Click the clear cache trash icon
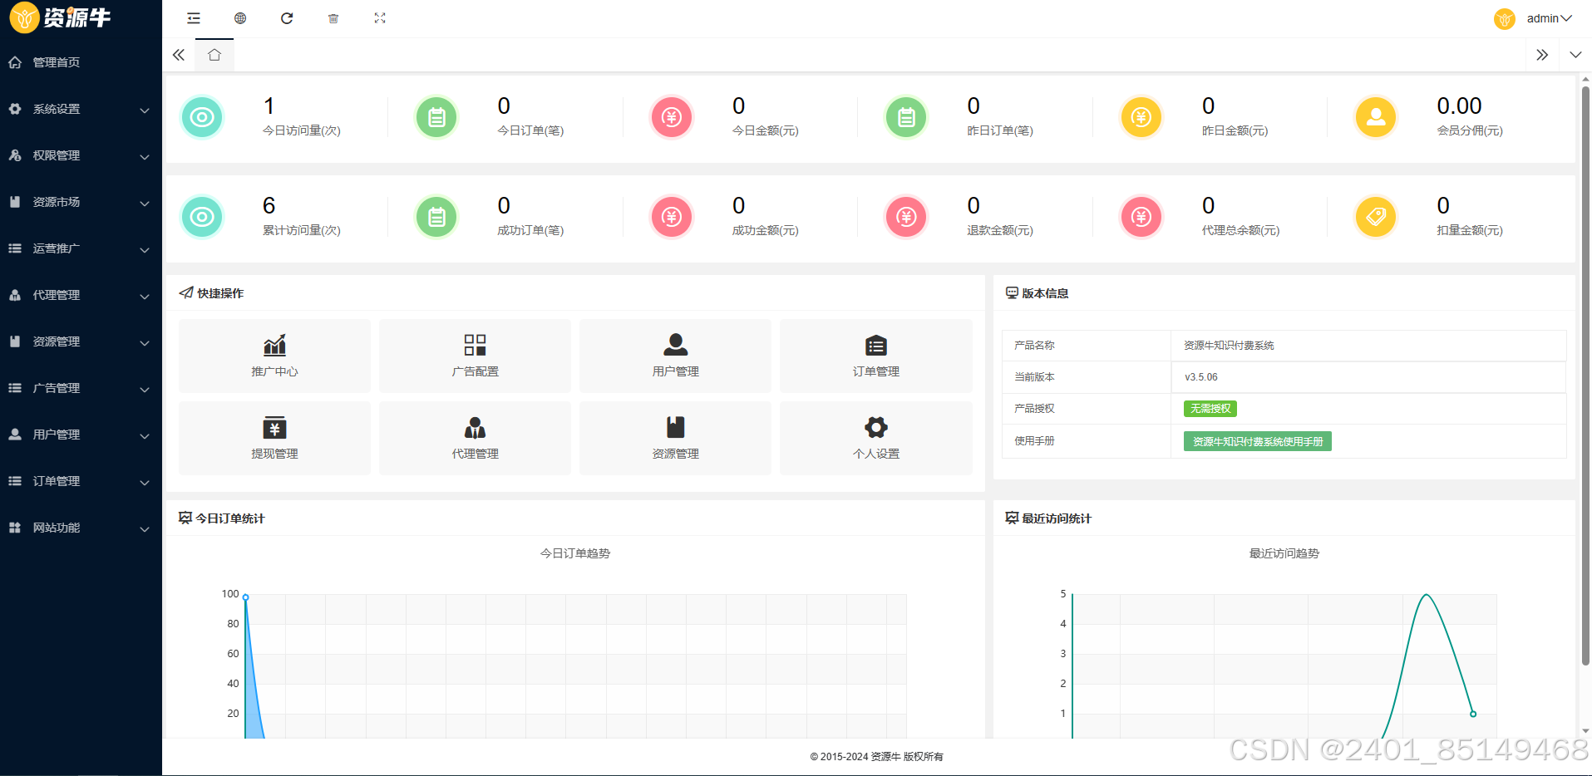Viewport: 1592px width, 776px height. 333,18
